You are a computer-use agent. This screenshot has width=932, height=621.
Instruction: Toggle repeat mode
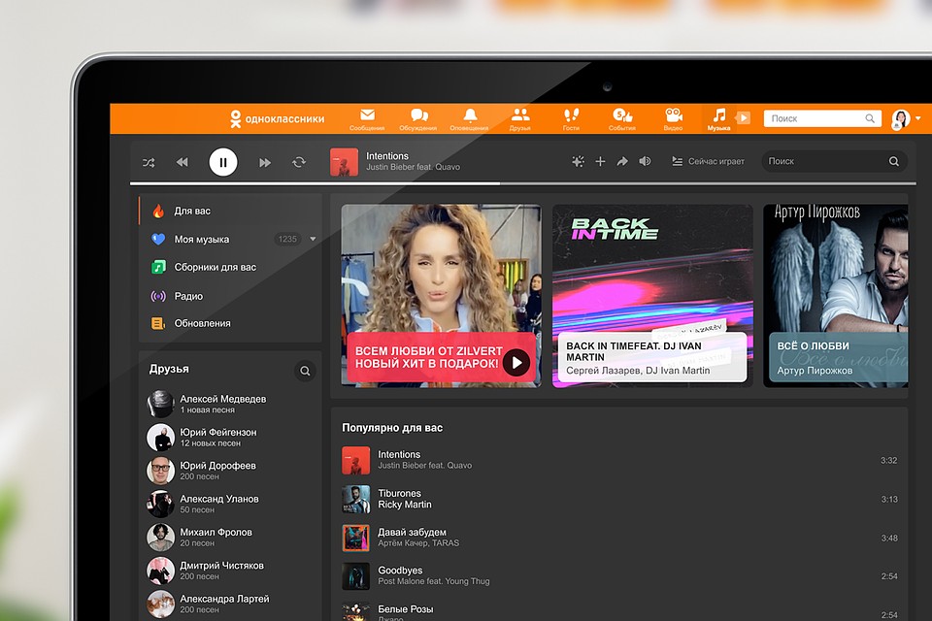(299, 162)
